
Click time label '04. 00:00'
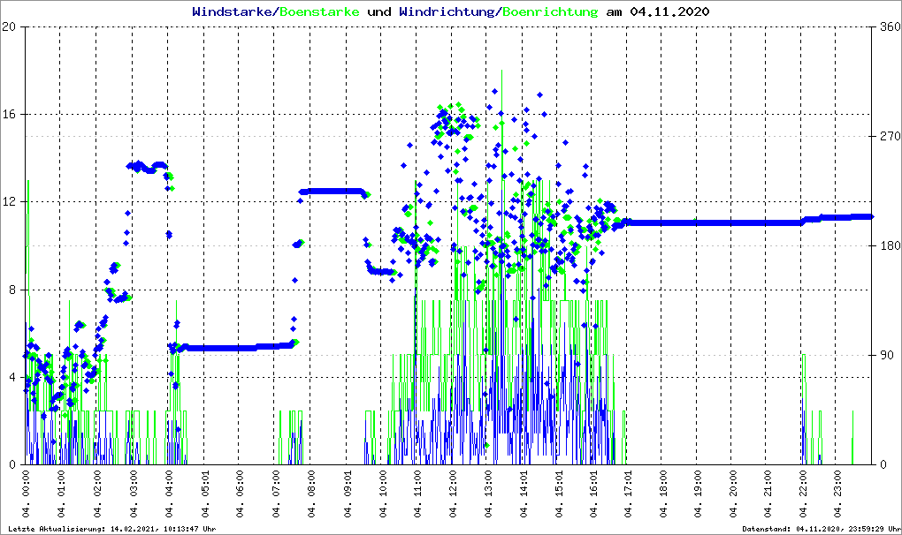(26, 494)
